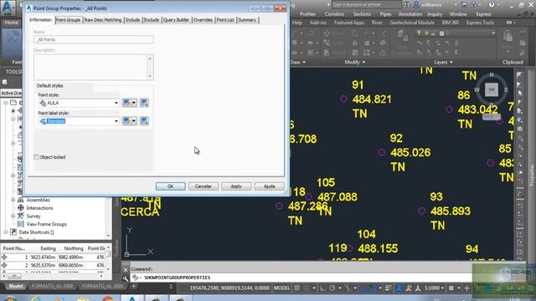The width and height of the screenshot is (536, 301).
Task: Expand the Survey tree node
Action: [13, 216]
